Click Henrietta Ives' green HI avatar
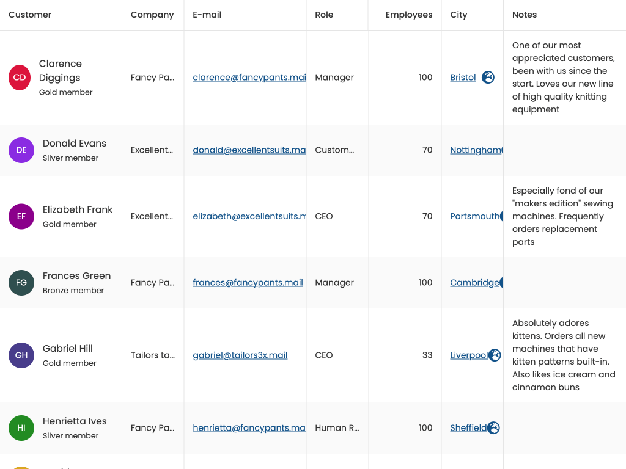This screenshot has width=626, height=469. point(21,428)
